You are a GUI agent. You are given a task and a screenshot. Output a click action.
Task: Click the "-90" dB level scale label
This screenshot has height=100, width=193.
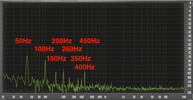coord(189,65)
